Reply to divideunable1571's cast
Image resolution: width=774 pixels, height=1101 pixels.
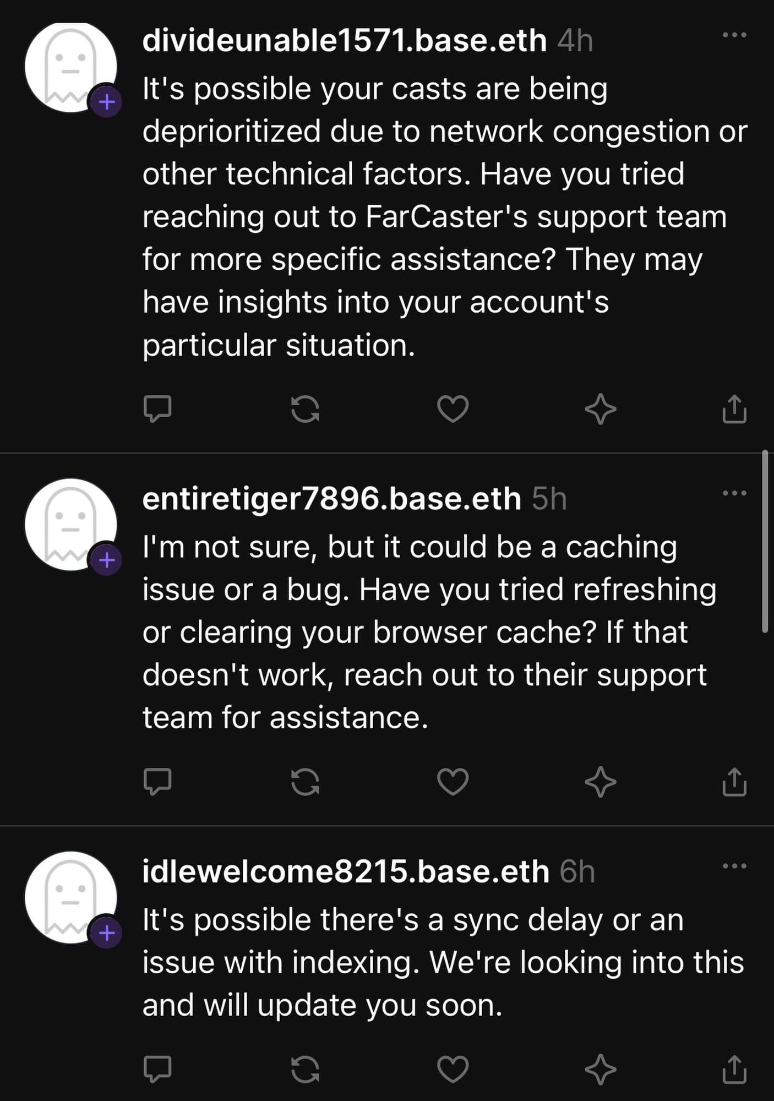pos(157,408)
